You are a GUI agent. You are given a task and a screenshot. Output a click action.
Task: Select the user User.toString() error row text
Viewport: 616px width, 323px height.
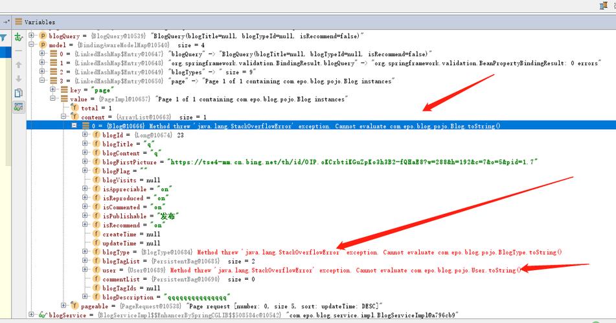(345, 271)
